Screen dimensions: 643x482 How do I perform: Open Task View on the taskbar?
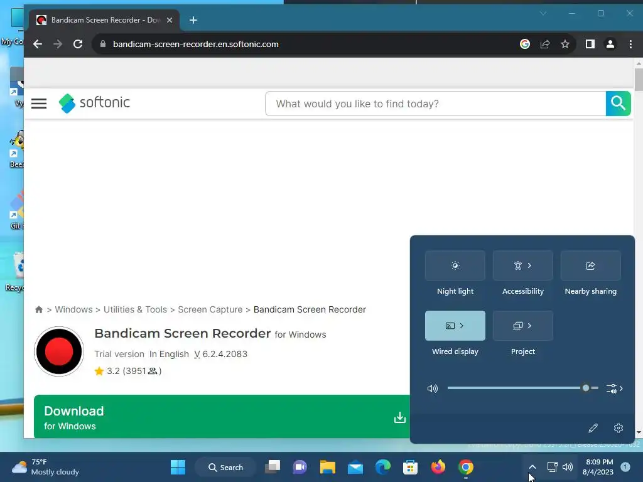pyautogui.click(x=273, y=467)
